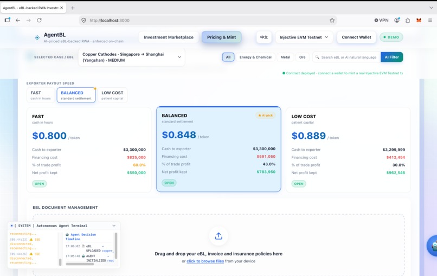
Task: Reload the page with the refresh icon
Action: coord(39,21)
